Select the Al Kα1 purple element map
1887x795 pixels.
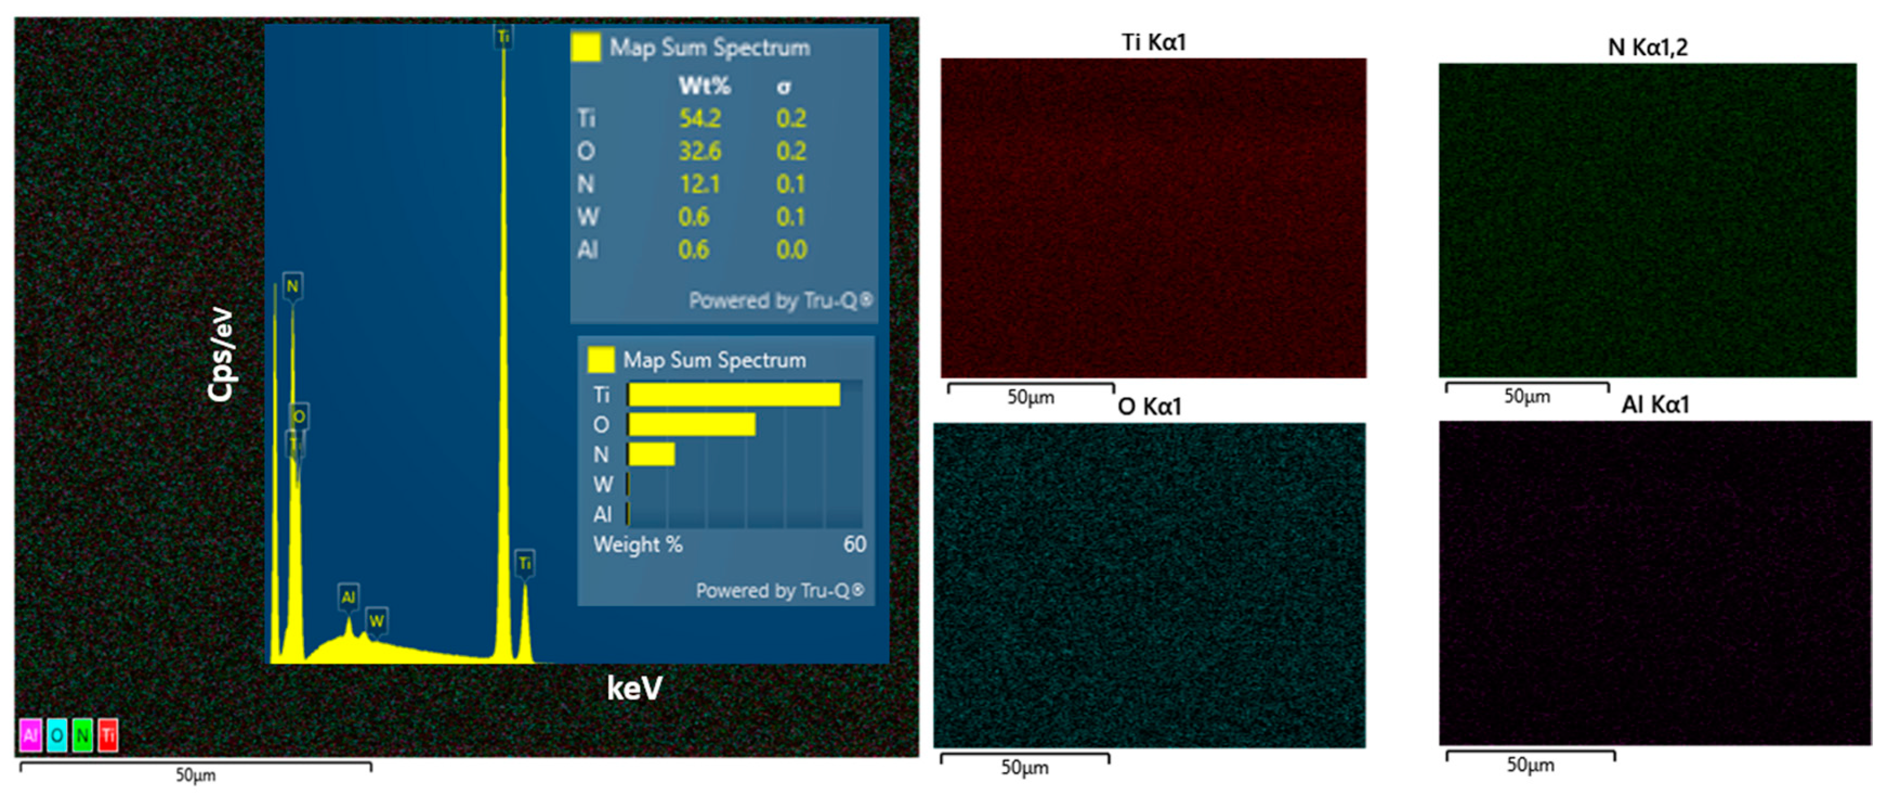pos(1654,583)
